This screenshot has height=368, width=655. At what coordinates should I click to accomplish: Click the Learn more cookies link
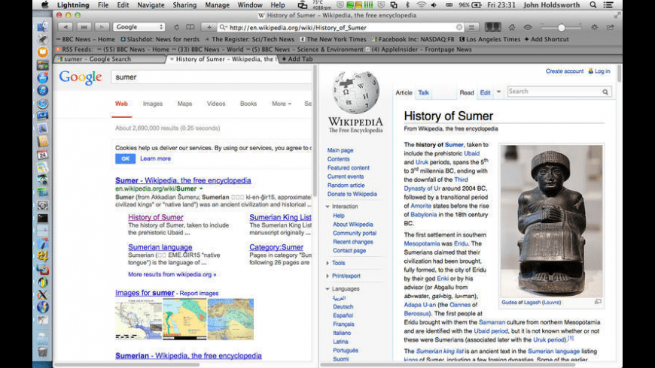coord(155,158)
